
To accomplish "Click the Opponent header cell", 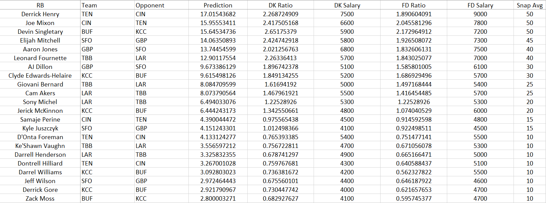I will click(x=161, y=5).
